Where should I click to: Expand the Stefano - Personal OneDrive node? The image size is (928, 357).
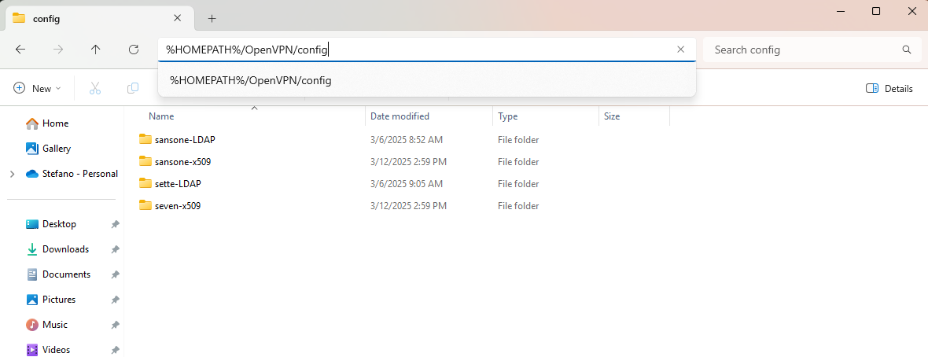click(x=13, y=174)
